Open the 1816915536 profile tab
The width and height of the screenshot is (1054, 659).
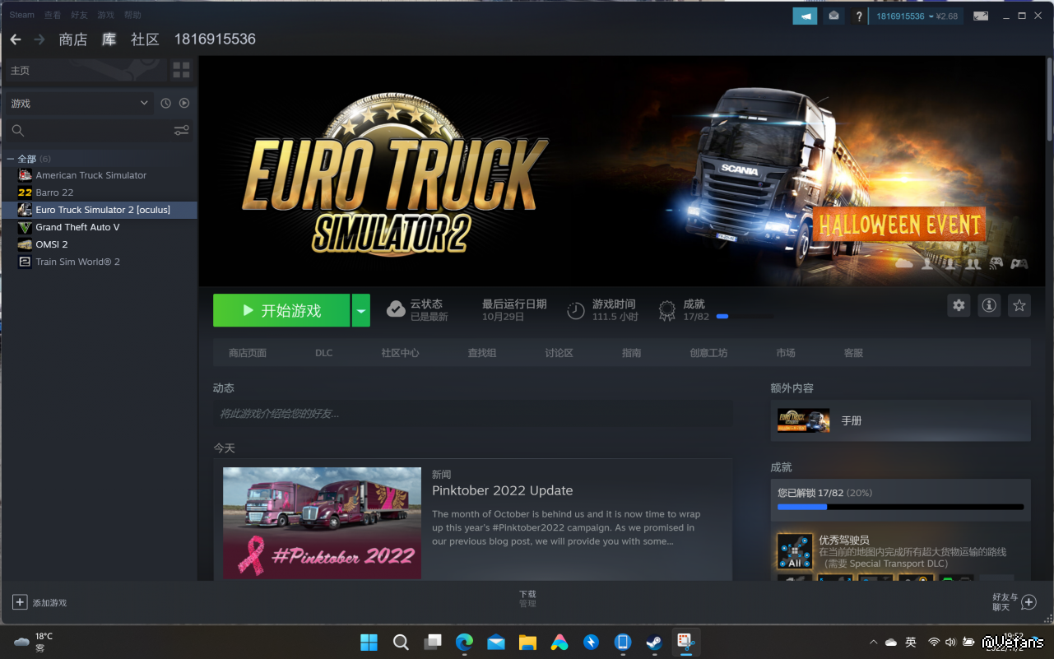pos(215,39)
